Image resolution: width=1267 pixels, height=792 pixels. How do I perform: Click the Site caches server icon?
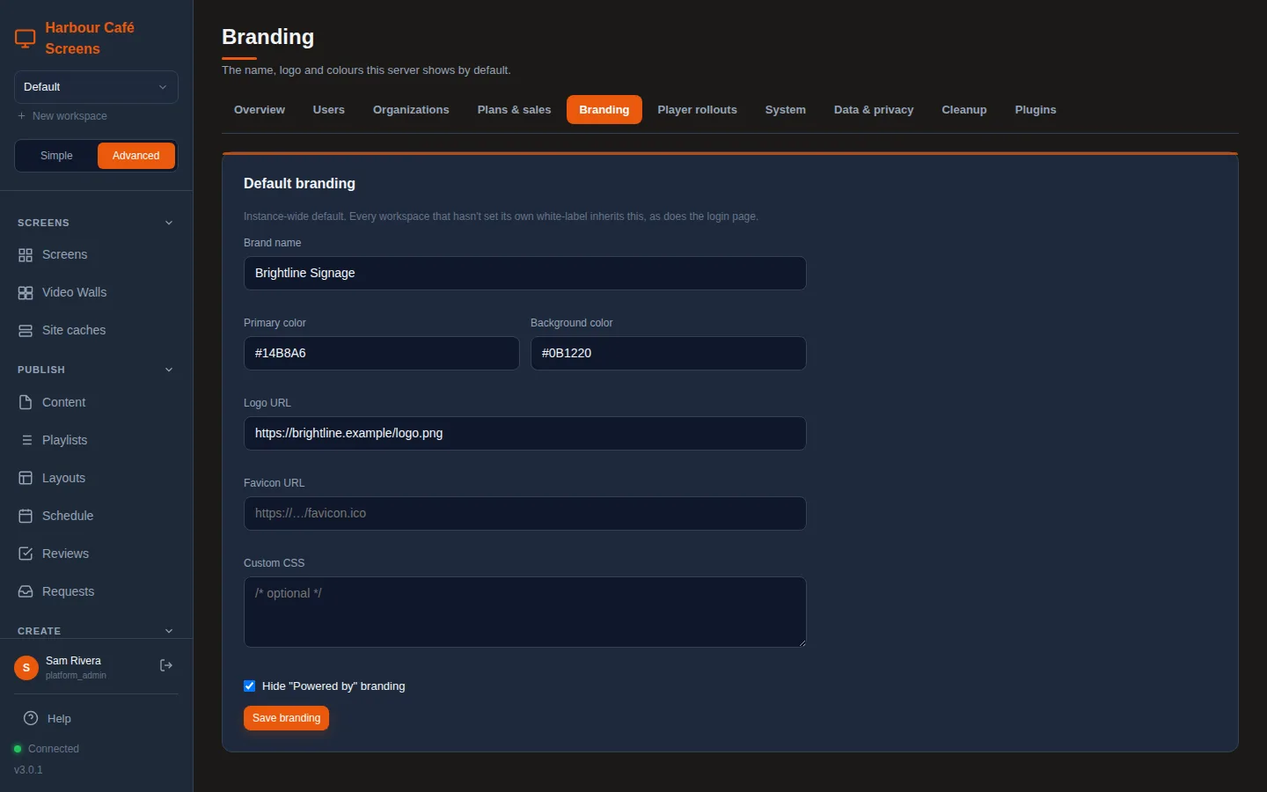coord(26,331)
